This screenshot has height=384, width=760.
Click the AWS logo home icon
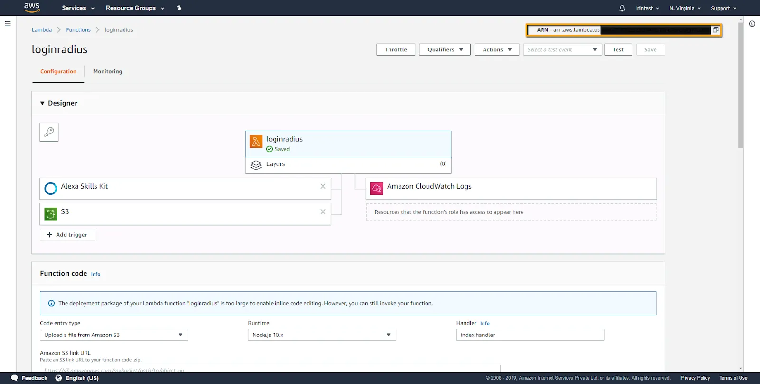pos(32,8)
